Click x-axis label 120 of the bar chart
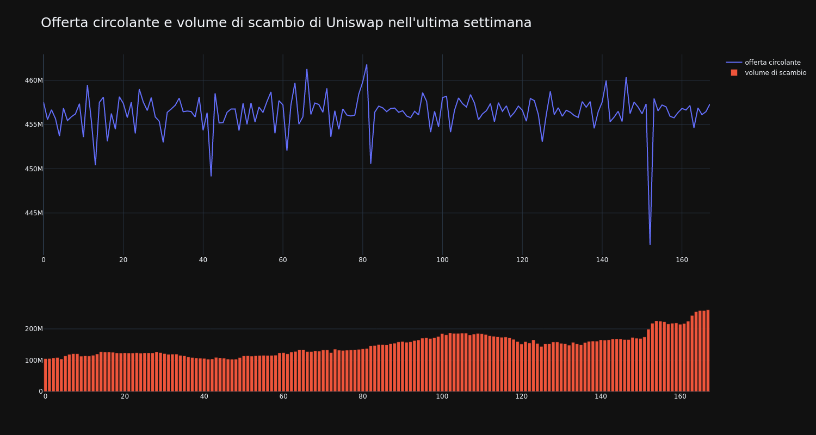This screenshot has width=816, height=435. (522, 397)
